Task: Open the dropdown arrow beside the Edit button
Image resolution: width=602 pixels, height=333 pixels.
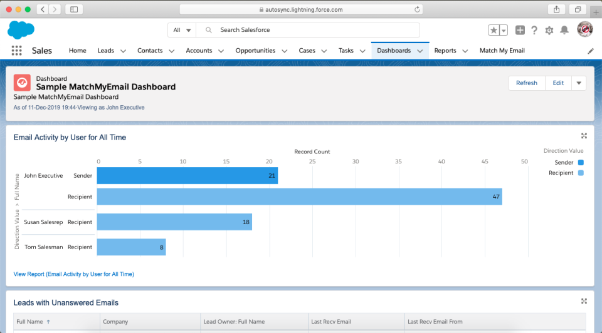Action: (578, 83)
